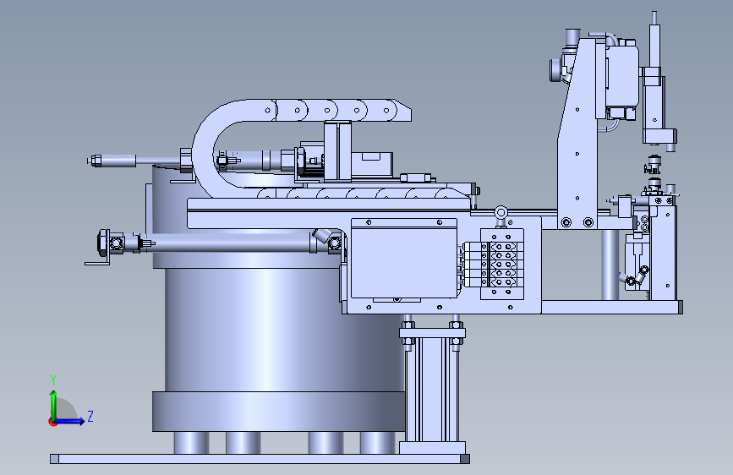Screen dimensions: 733x475
Task: Click the red origin ball of the triad
Action: pyautogui.click(x=52, y=422)
